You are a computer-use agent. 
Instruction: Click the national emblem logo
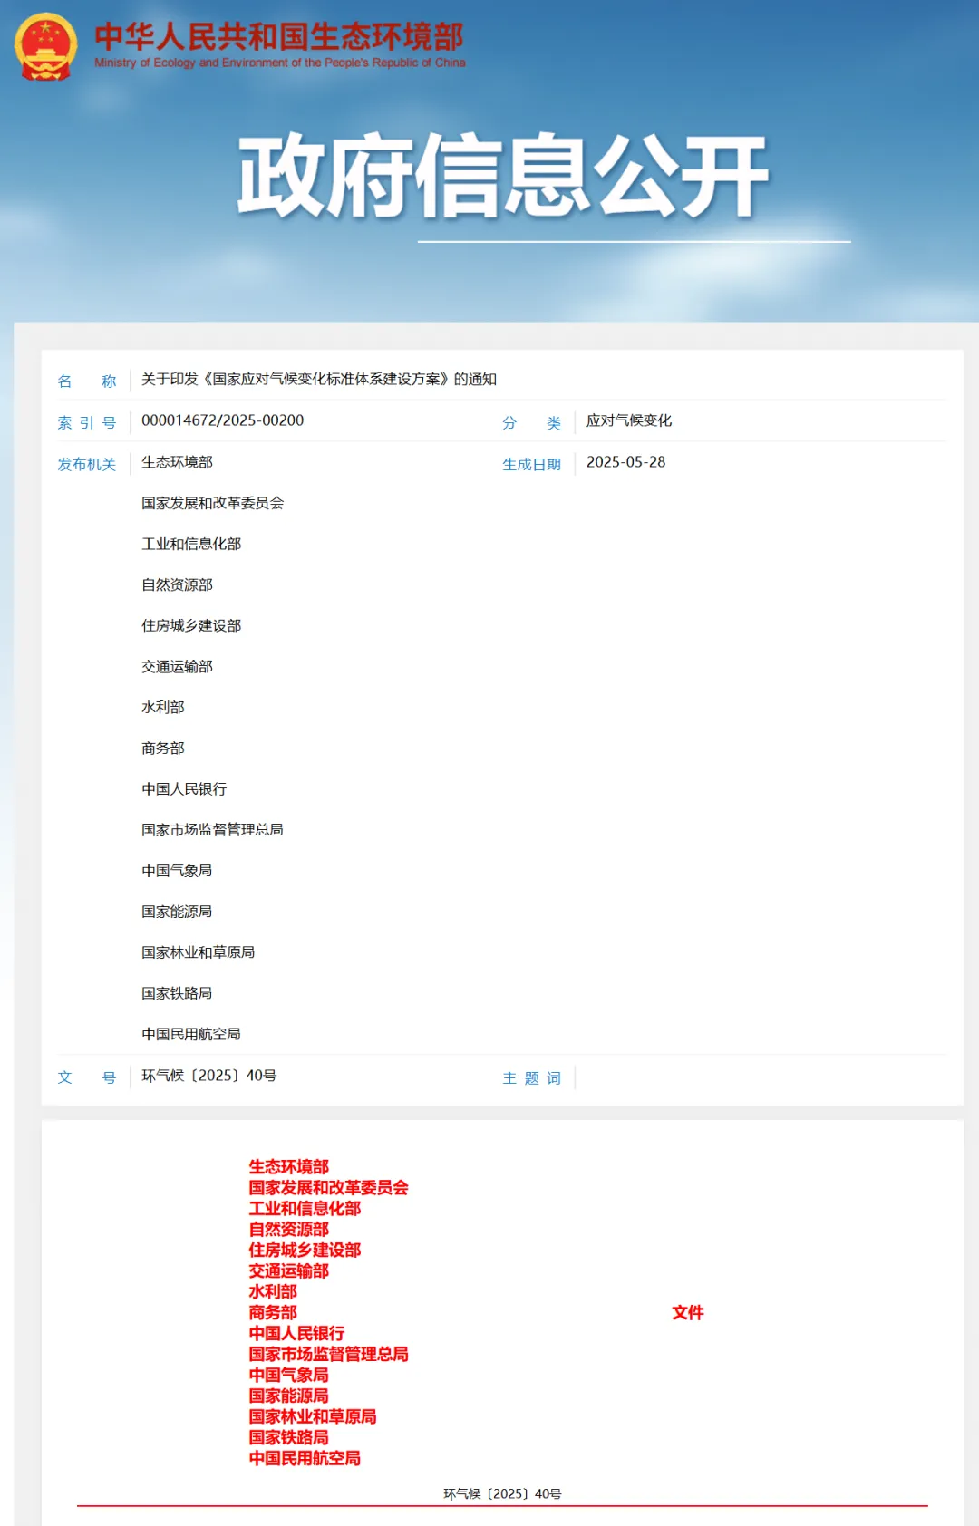point(45,46)
